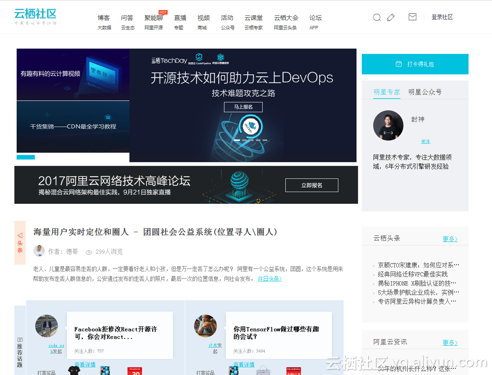The image size is (492, 375).
Task: Open 视频 menu item
Action: coord(204,18)
